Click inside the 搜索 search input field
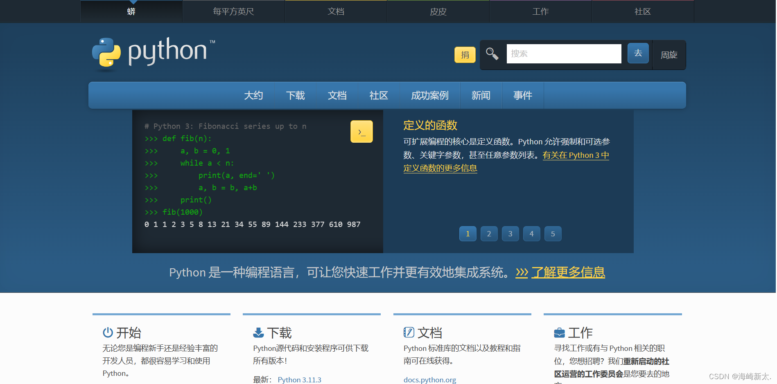The height and width of the screenshot is (384, 777). click(564, 54)
